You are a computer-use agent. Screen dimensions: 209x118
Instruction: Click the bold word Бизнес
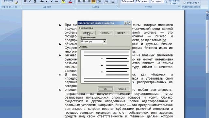71,55
